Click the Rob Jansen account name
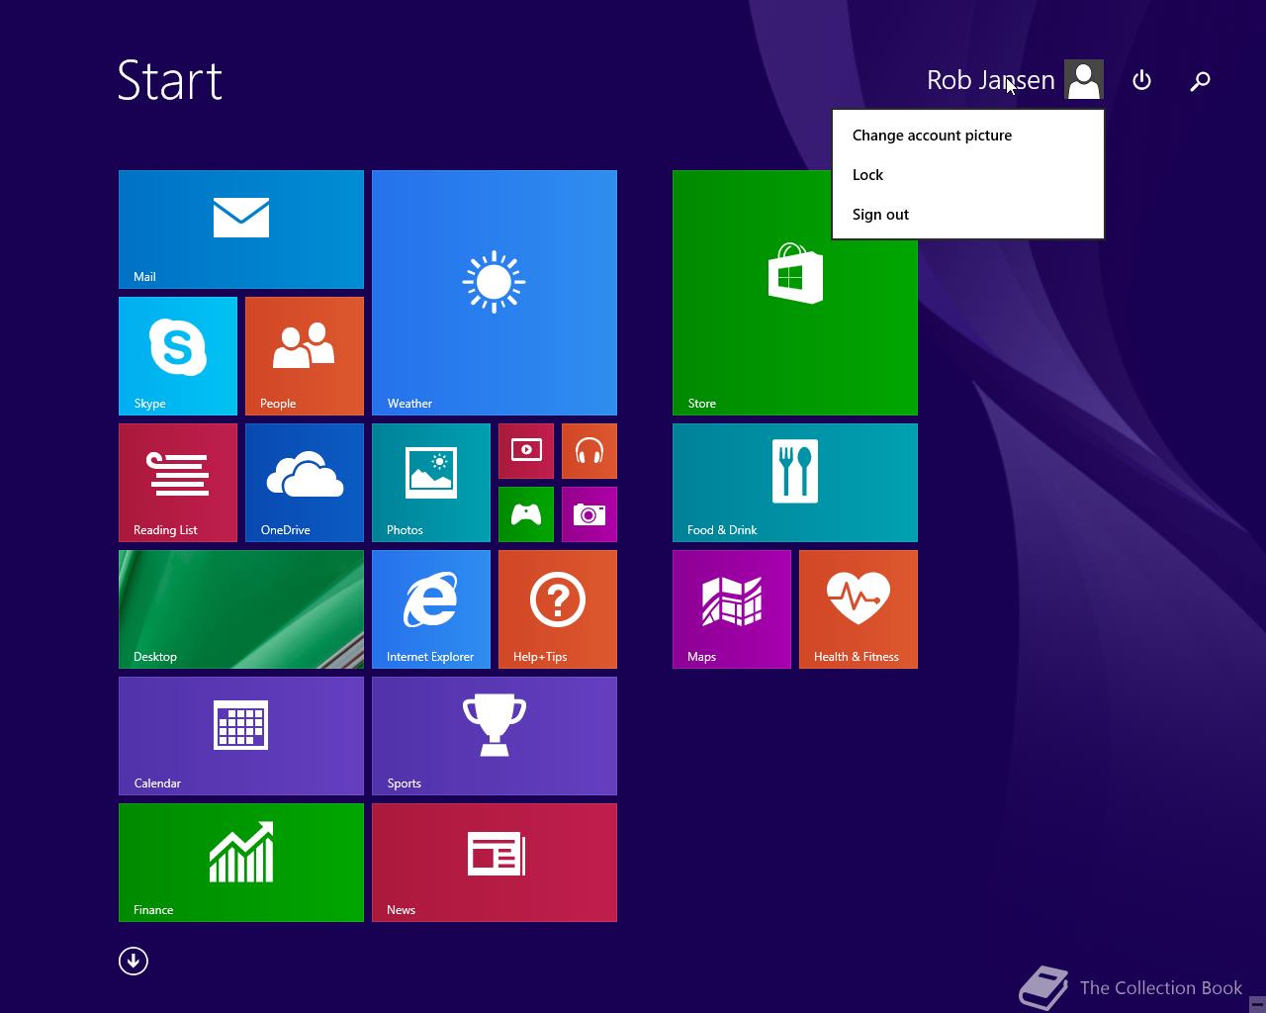 coord(991,80)
